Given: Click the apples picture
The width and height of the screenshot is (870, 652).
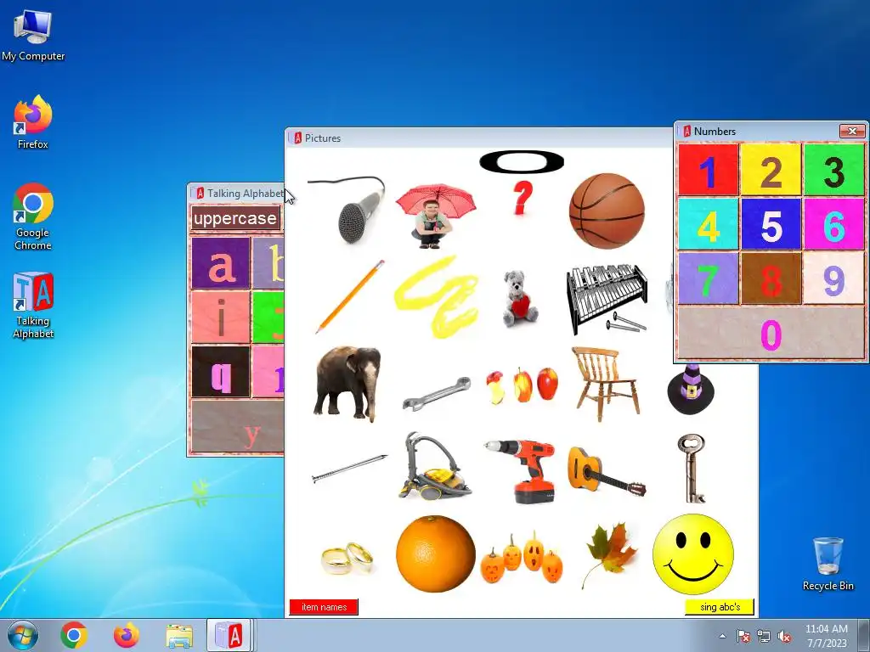Looking at the screenshot, I should 522,385.
